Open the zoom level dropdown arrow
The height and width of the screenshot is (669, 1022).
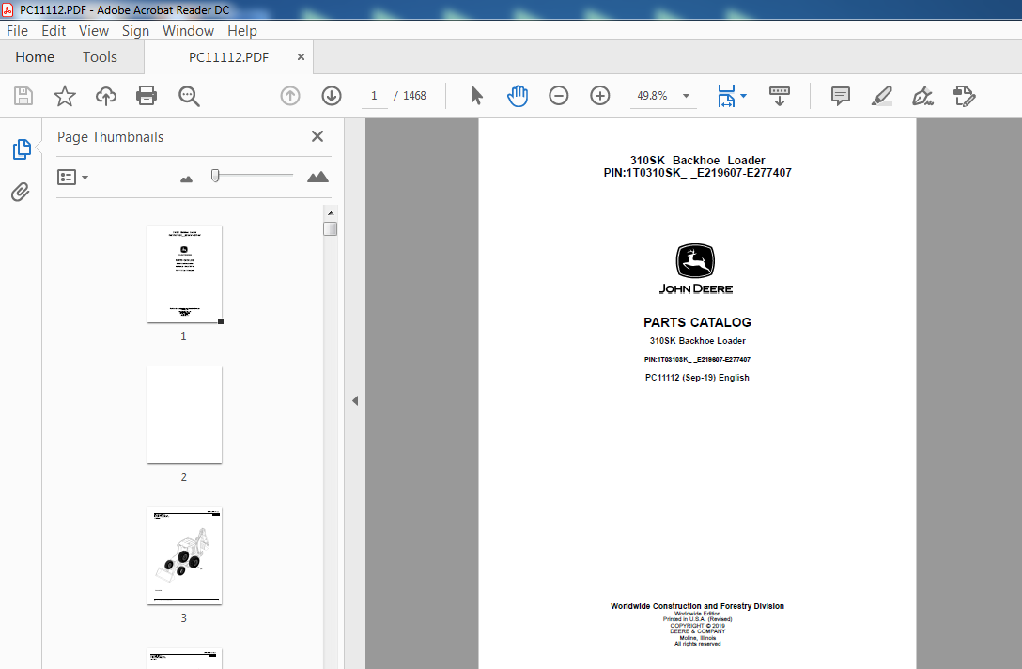tap(686, 96)
